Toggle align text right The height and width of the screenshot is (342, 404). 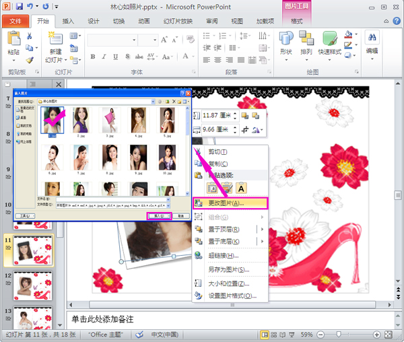[230, 60]
